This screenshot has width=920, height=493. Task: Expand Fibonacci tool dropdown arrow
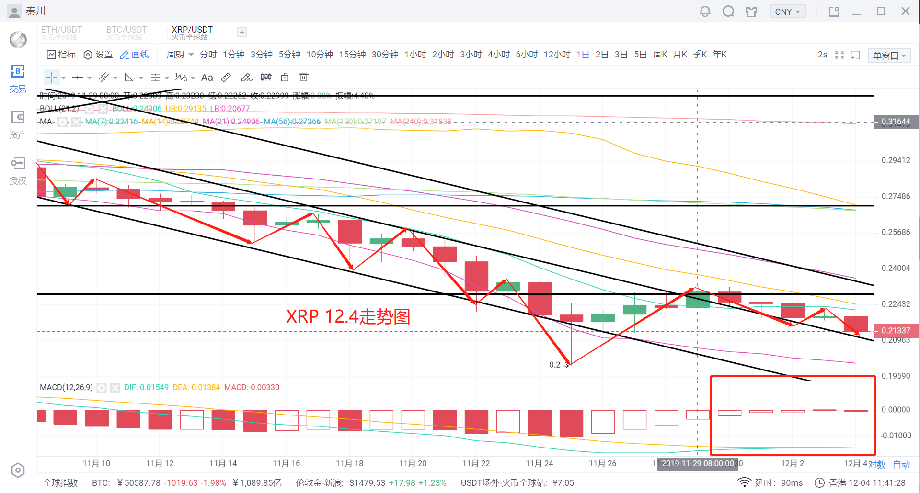[167, 78]
